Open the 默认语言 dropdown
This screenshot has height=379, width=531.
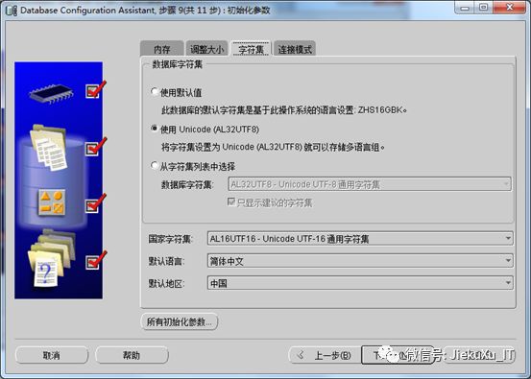tap(360, 261)
